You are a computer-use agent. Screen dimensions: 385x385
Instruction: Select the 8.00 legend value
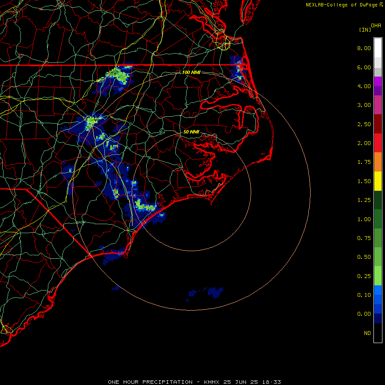364,48
